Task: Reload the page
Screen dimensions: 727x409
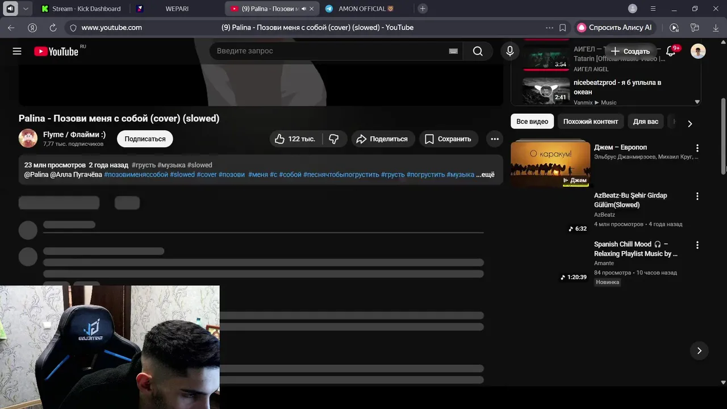Action: 53,27
